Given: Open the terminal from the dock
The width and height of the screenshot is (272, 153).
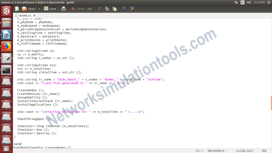Looking at the screenshot, I should (6, 70).
